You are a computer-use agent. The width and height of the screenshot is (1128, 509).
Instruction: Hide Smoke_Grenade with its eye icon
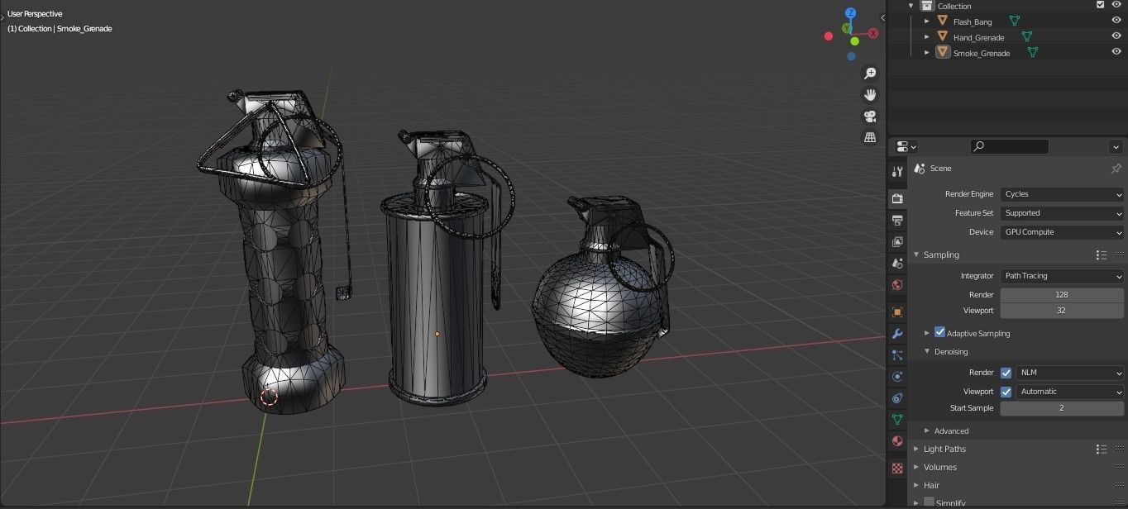1116,52
